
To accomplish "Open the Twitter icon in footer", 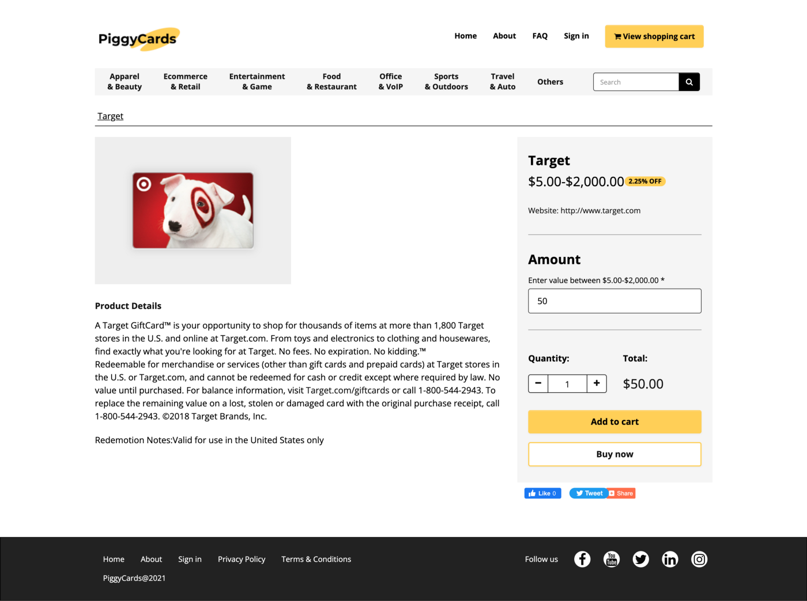I will [x=641, y=559].
